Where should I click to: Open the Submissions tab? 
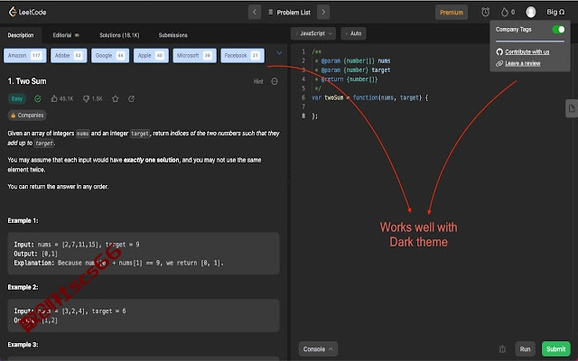pos(172,35)
